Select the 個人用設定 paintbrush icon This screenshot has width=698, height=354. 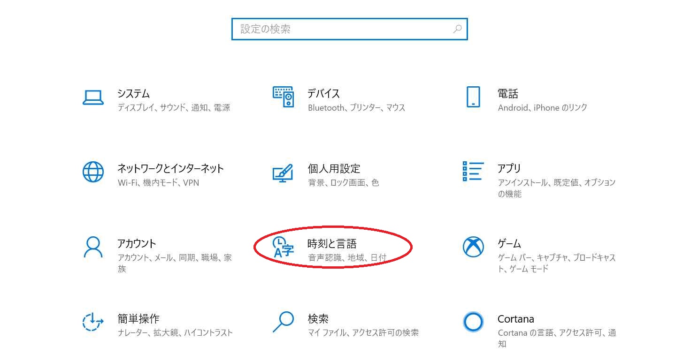click(283, 173)
